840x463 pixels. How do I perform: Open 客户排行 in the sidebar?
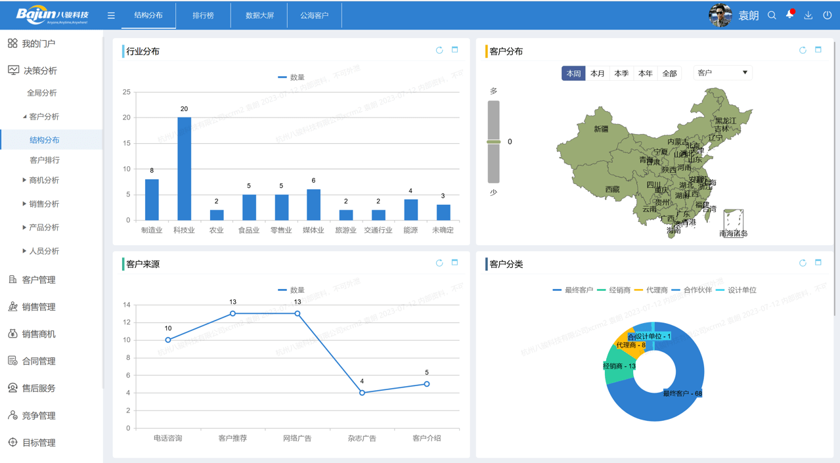pos(45,160)
